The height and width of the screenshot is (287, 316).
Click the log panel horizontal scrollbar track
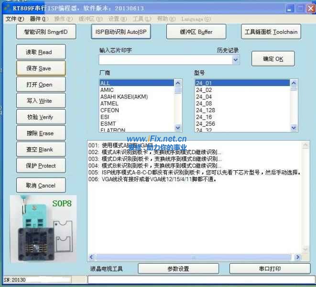click(194, 257)
